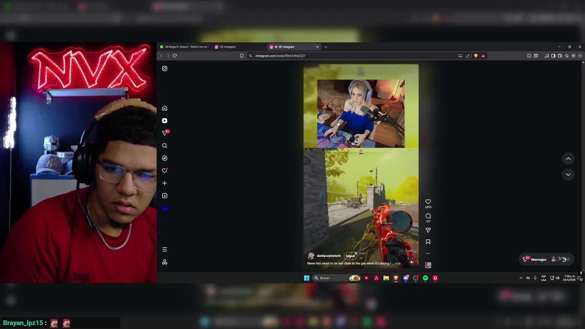Open a new browser tab
This screenshot has height=329, width=585.
point(325,47)
